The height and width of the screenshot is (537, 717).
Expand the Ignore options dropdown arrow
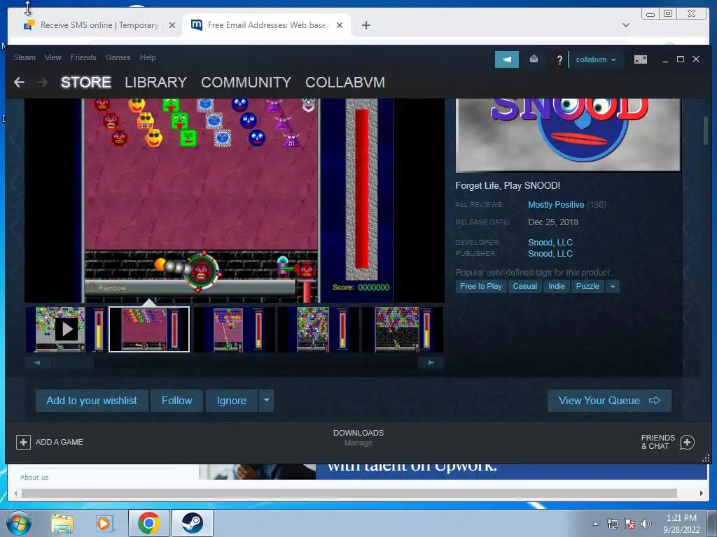266,401
